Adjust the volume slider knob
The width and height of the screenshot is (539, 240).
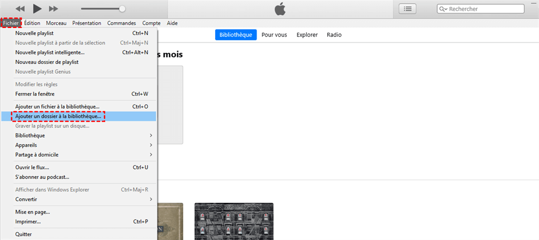(x=122, y=9)
